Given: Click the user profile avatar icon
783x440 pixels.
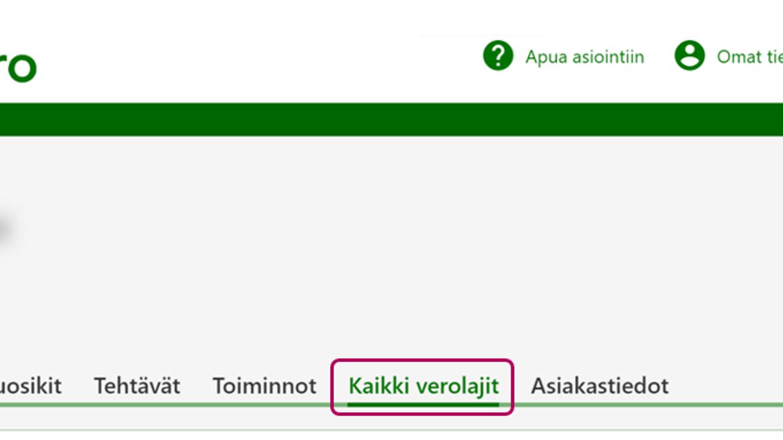Looking at the screenshot, I should point(689,56).
